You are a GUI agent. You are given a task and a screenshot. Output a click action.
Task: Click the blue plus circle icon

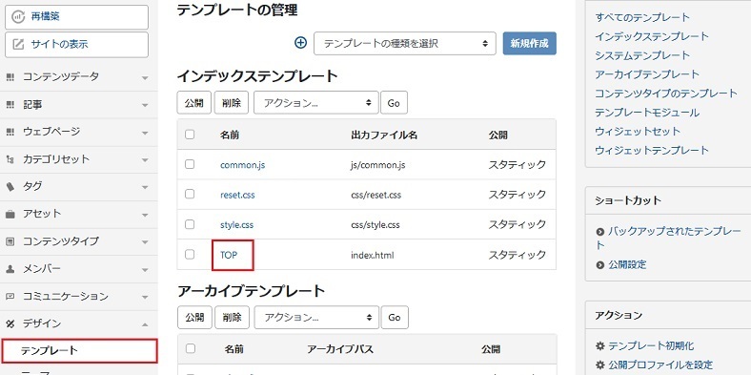coord(300,43)
